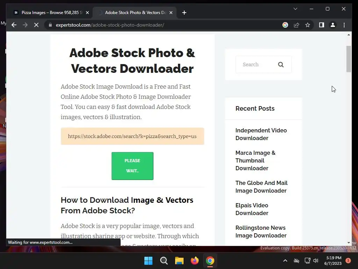Viewport: 358px width, 269px height.
Task: Bookmark this page with the star icon
Action: coord(308,25)
